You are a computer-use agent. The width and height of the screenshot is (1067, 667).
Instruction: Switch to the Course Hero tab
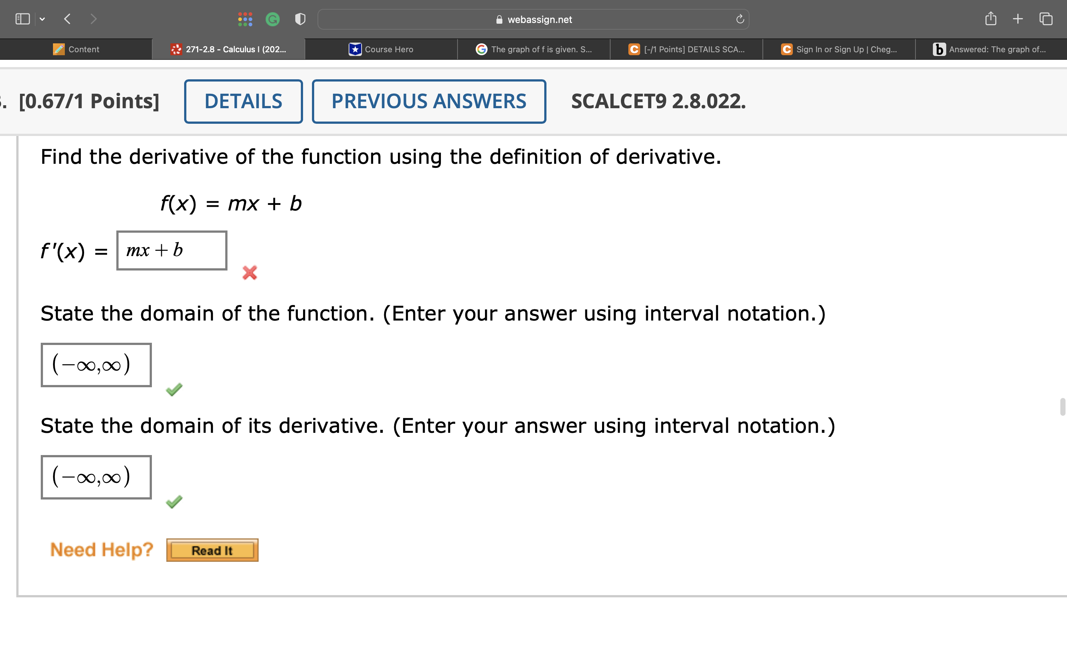(382, 49)
